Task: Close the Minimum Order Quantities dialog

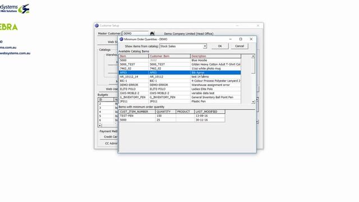Action: 251,39
